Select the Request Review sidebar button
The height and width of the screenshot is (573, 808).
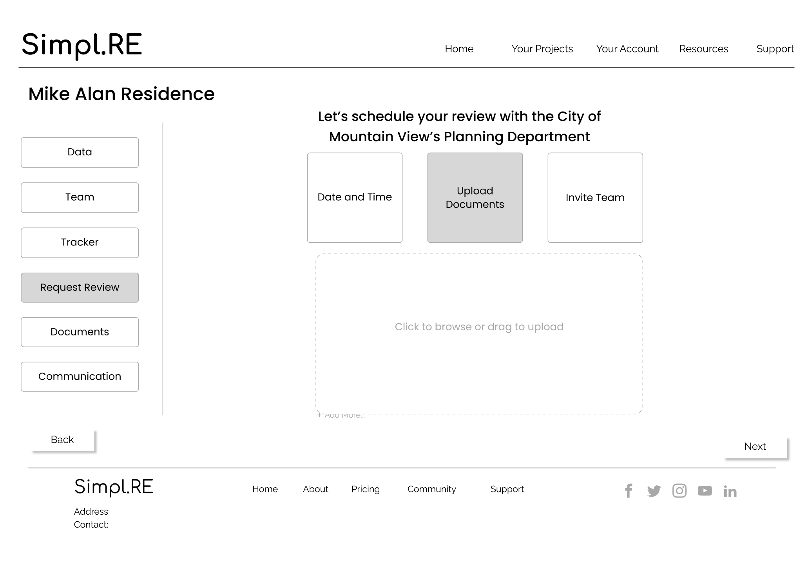(x=80, y=288)
